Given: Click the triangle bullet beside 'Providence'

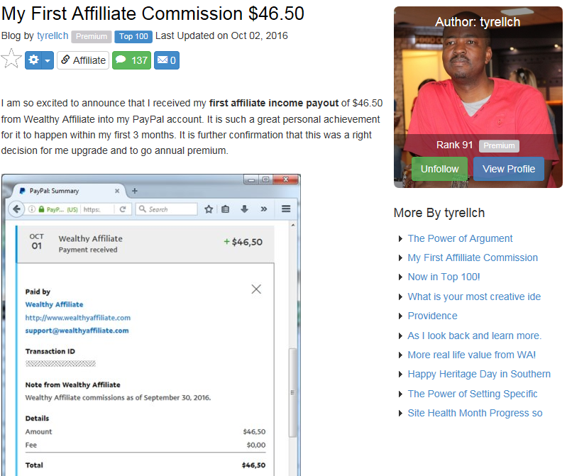Looking at the screenshot, I should point(400,316).
